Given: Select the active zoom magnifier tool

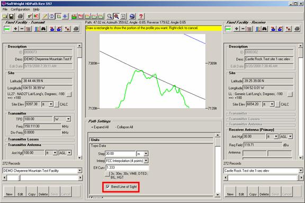Looking at the screenshot, I should pyautogui.click(x=116, y=16).
